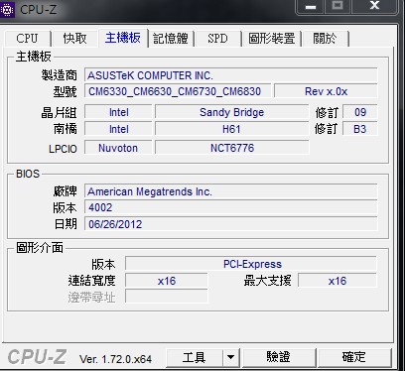Screen dimensions: 405x371
Task: Click the 製造商 label
Action: pos(60,75)
